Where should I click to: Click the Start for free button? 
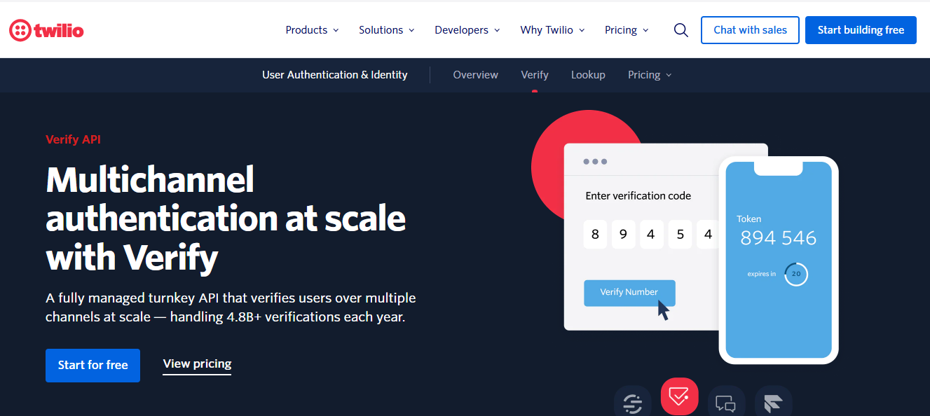93,365
